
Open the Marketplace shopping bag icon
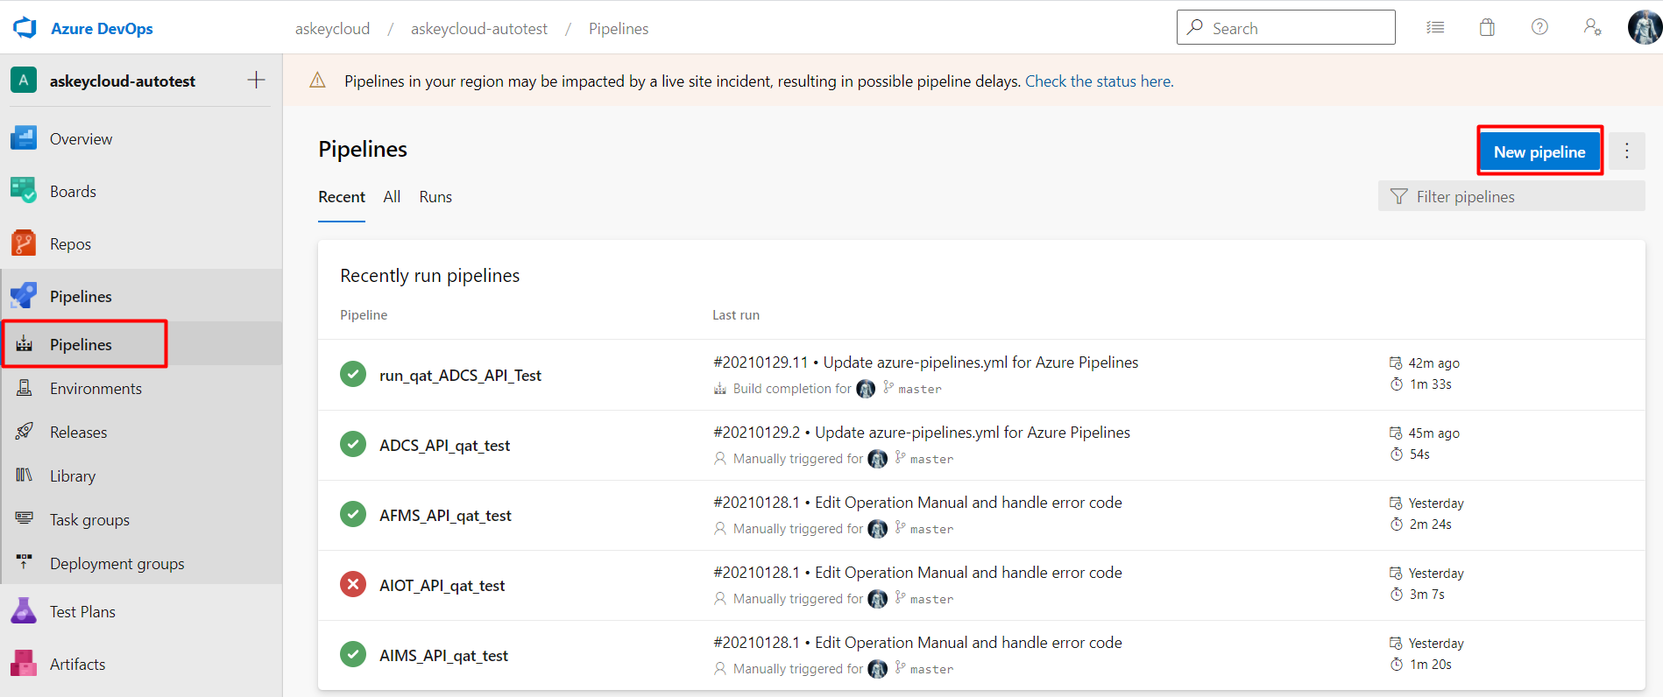click(x=1487, y=28)
